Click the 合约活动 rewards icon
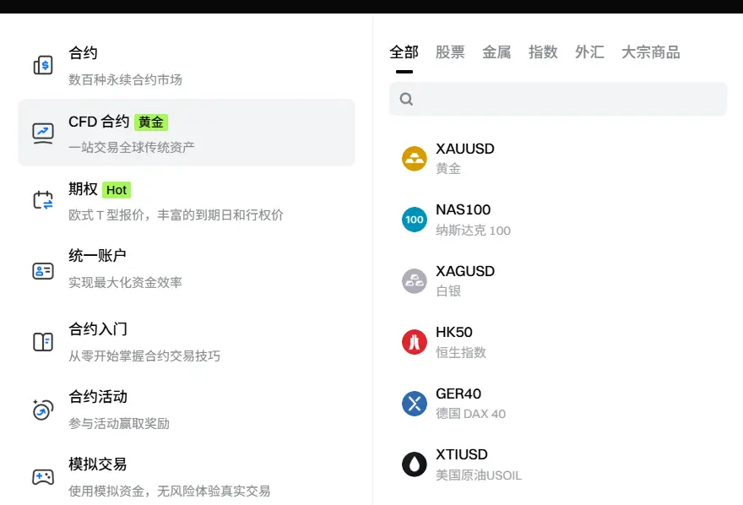 tap(43, 410)
